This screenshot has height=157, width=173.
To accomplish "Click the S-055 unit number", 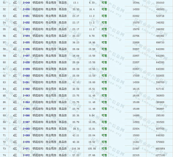I will [x=26, y=42].
